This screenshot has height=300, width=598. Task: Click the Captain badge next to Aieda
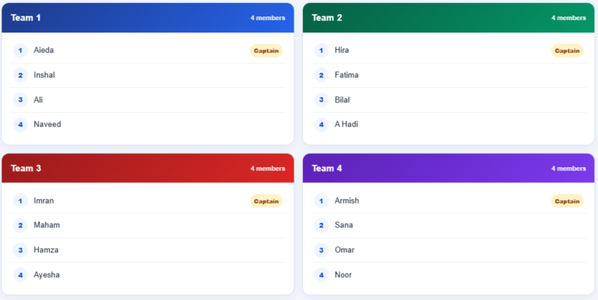(x=266, y=51)
